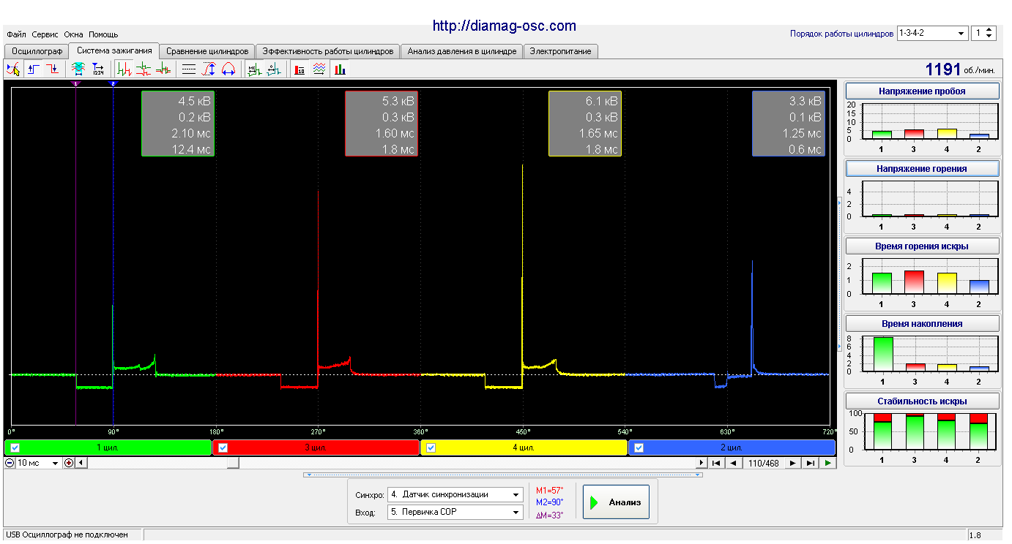This screenshot has height=544, width=1012.
Task: Choose falling-edge trigger icon
Action: [x=53, y=69]
